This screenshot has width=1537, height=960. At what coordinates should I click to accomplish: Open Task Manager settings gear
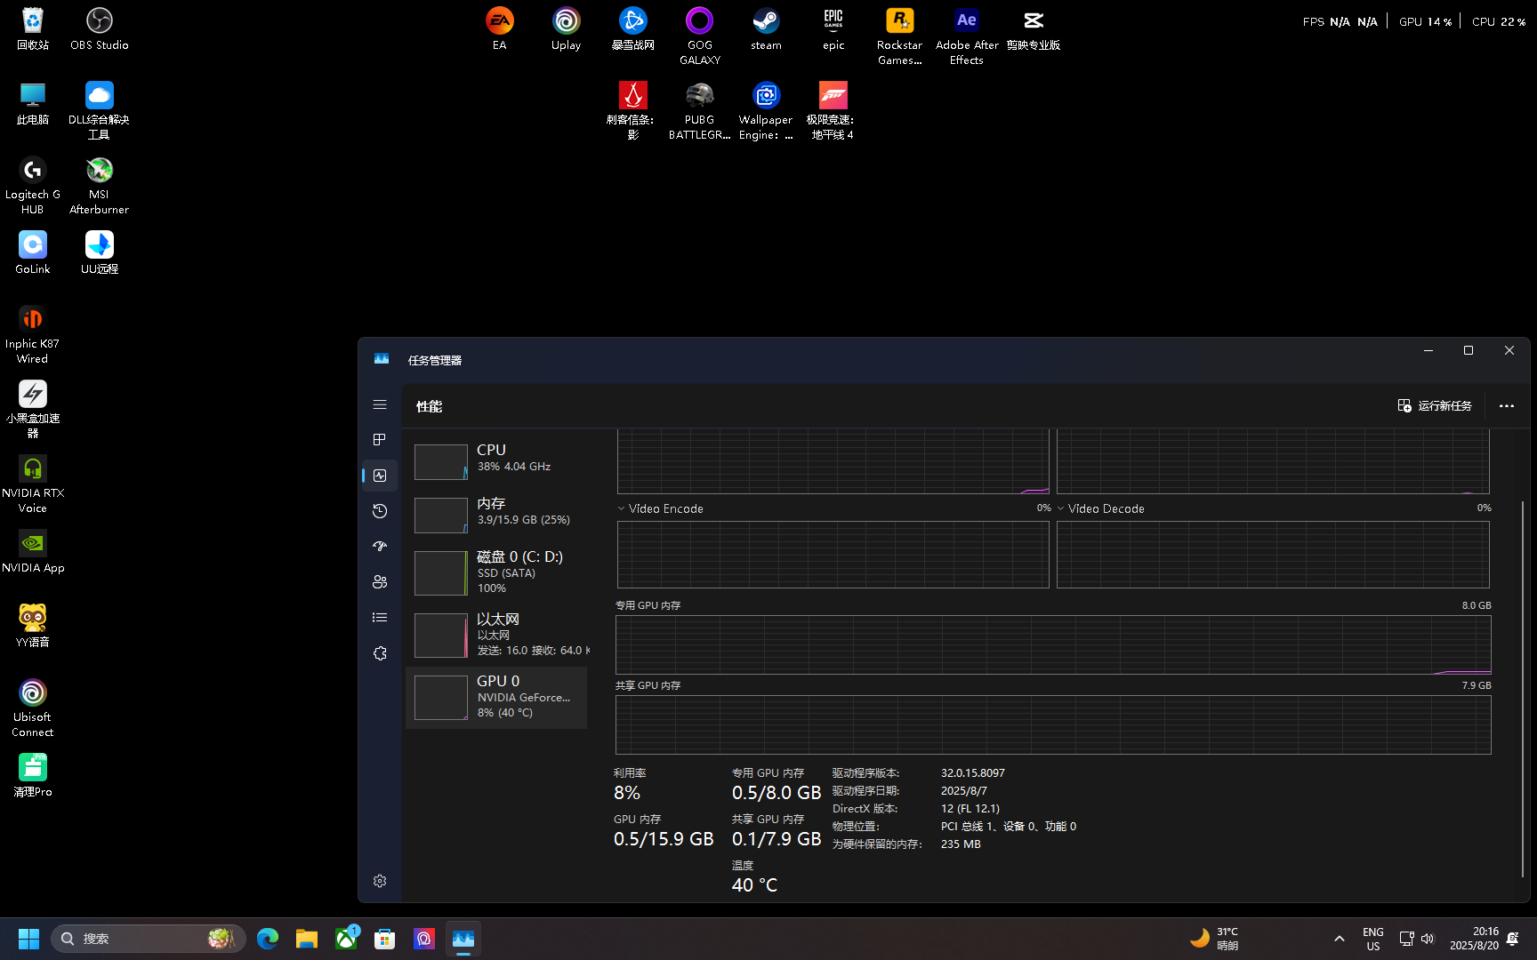pyautogui.click(x=380, y=881)
